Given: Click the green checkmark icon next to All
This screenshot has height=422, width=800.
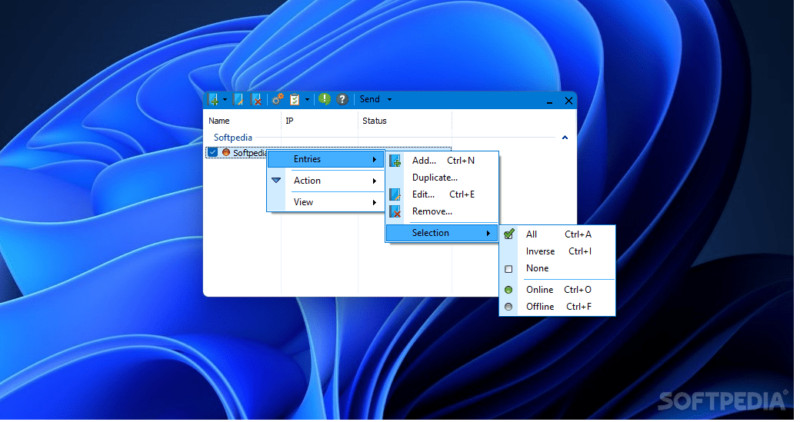Looking at the screenshot, I should coord(508,234).
